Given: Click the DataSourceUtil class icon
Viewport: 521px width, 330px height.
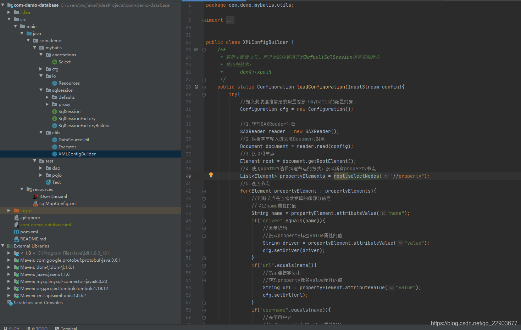Looking at the screenshot, I should coord(55,140).
